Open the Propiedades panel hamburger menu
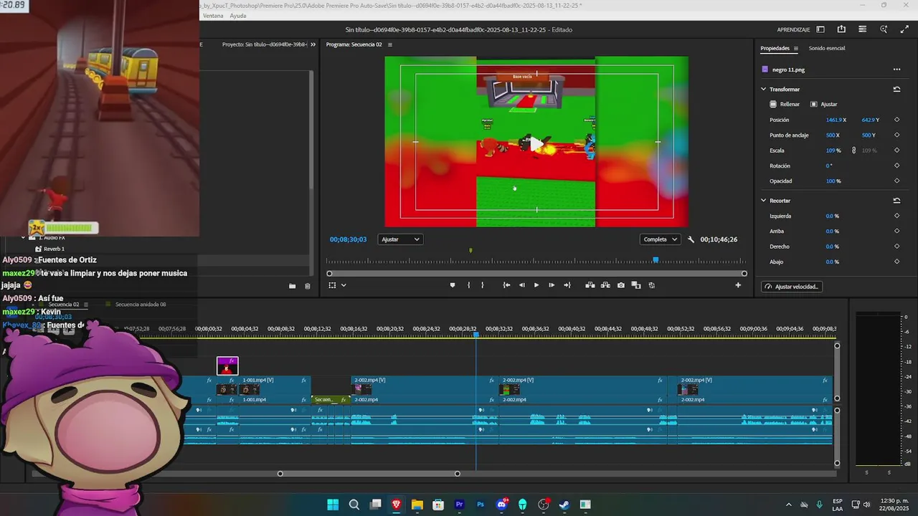The image size is (918, 516). coord(795,48)
